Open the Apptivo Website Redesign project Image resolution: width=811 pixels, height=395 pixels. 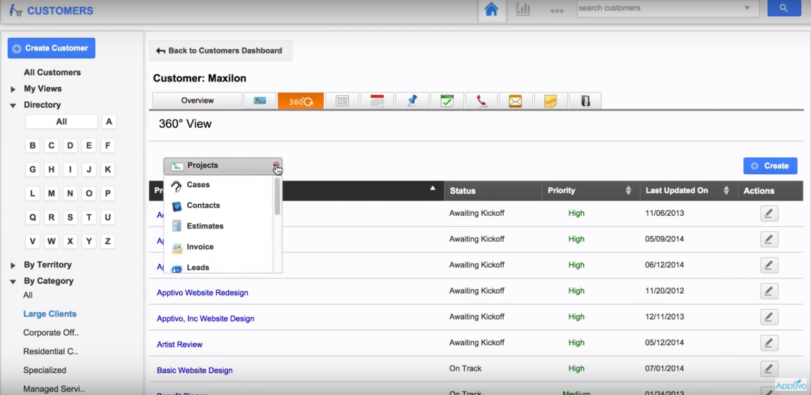(x=203, y=292)
